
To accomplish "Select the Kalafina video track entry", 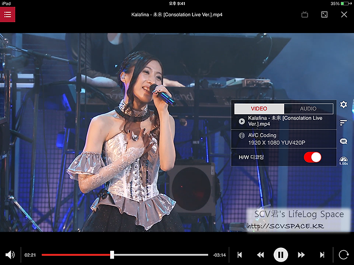I will tap(284, 121).
